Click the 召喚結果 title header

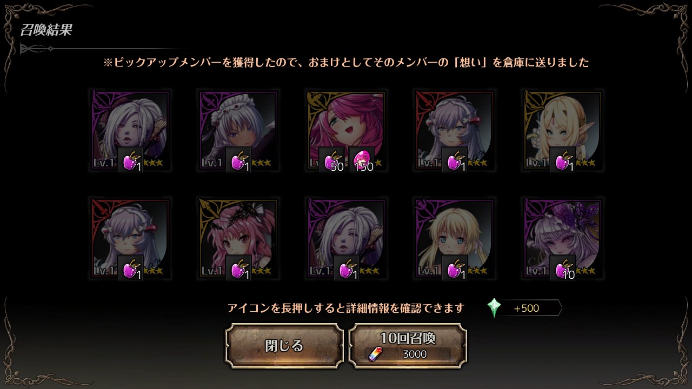pos(46,30)
